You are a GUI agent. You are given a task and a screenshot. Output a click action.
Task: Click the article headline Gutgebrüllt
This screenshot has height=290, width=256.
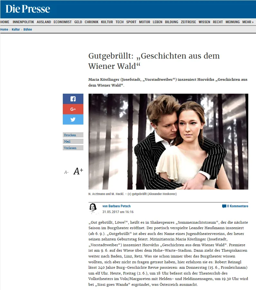point(154,61)
